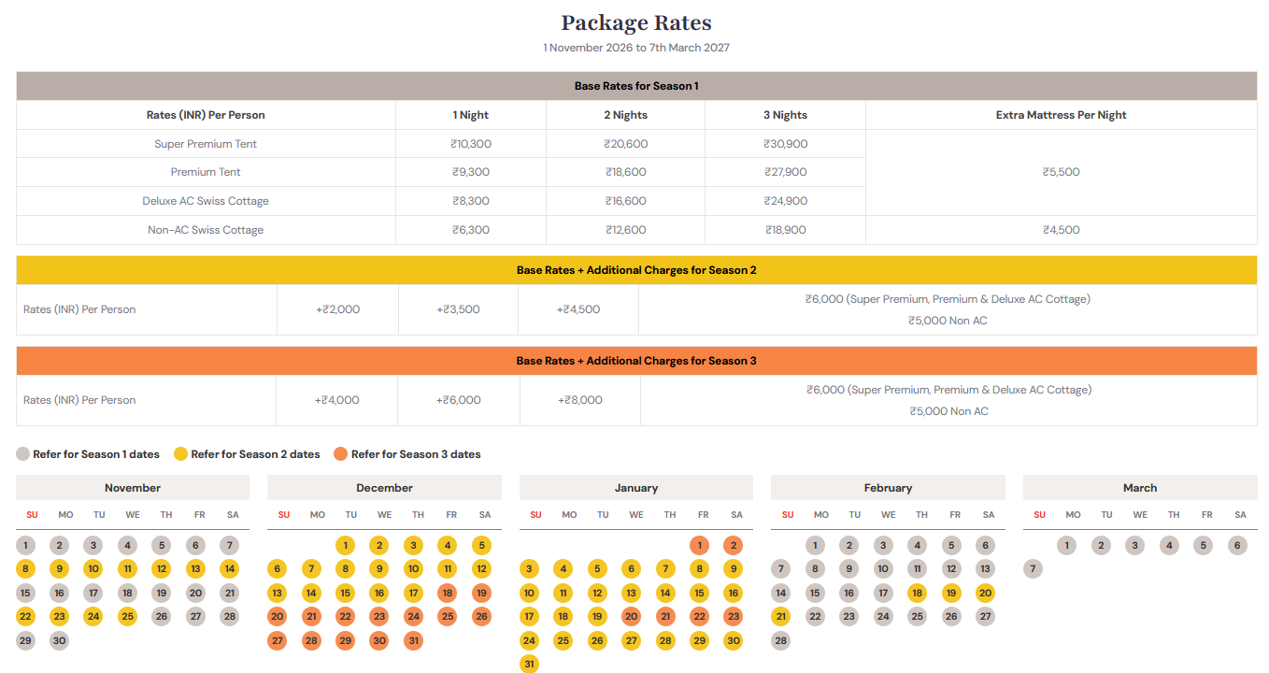Click the +₹3,500 Season 2 surcharge
Screen dimensions: 1269x673
(x=459, y=309)
